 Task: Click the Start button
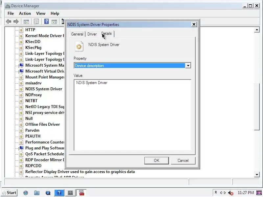[10, 193]
